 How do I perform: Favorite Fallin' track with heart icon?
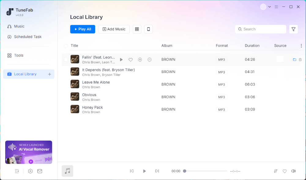tap(131, 60)
